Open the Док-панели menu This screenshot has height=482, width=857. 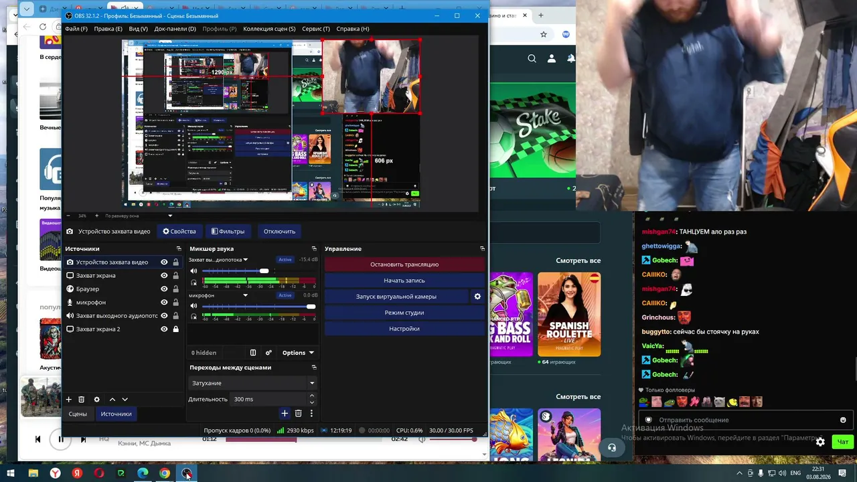point(175,29)
